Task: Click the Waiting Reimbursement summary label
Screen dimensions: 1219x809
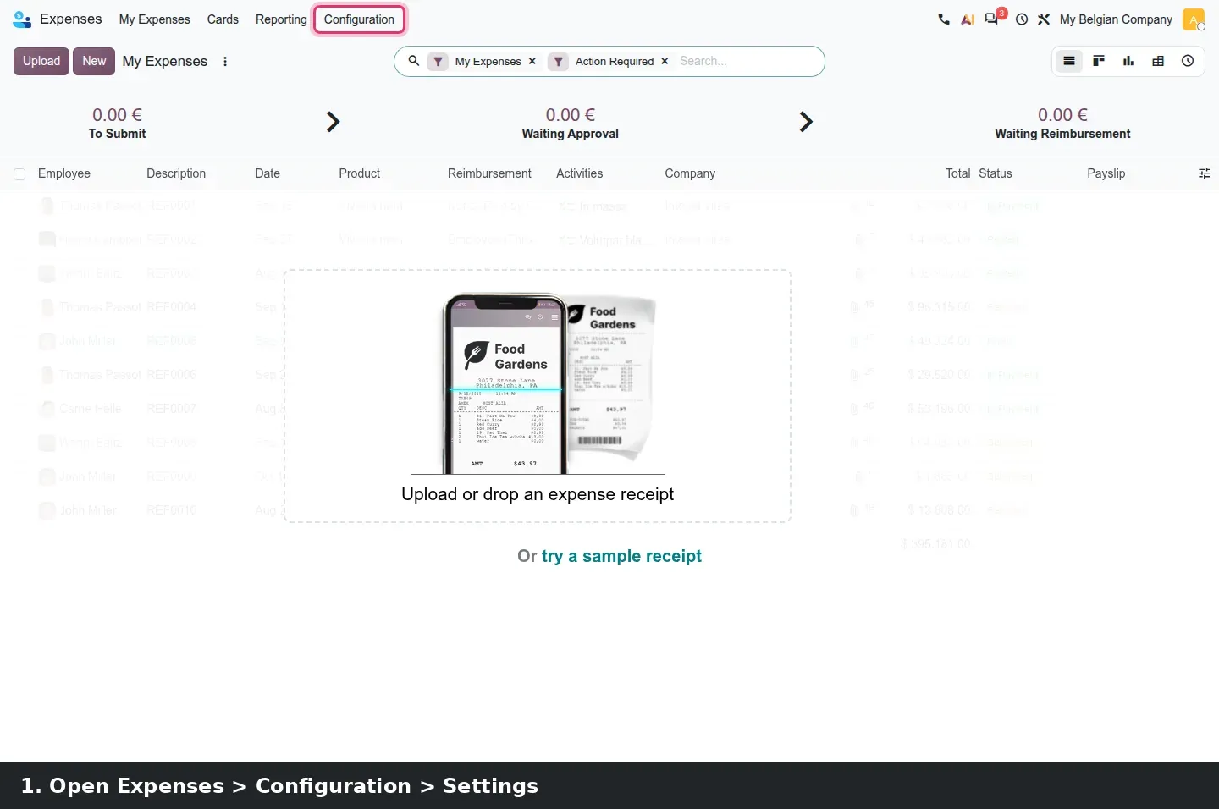Action: [1062, 134]
